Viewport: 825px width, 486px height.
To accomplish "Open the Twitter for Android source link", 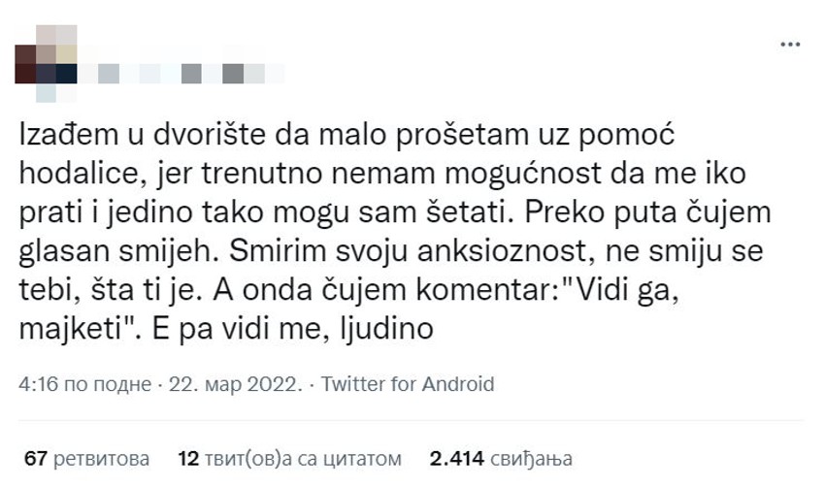I will (408, 384).
